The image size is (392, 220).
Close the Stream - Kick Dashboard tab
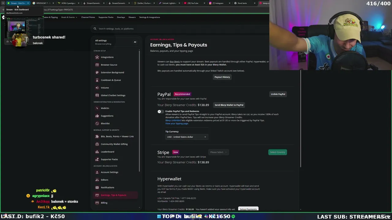coord(28,3)
